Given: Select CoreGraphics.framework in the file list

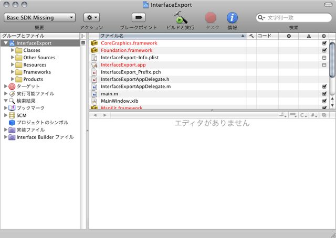Looking at the screenshot, I should [129, 43].
